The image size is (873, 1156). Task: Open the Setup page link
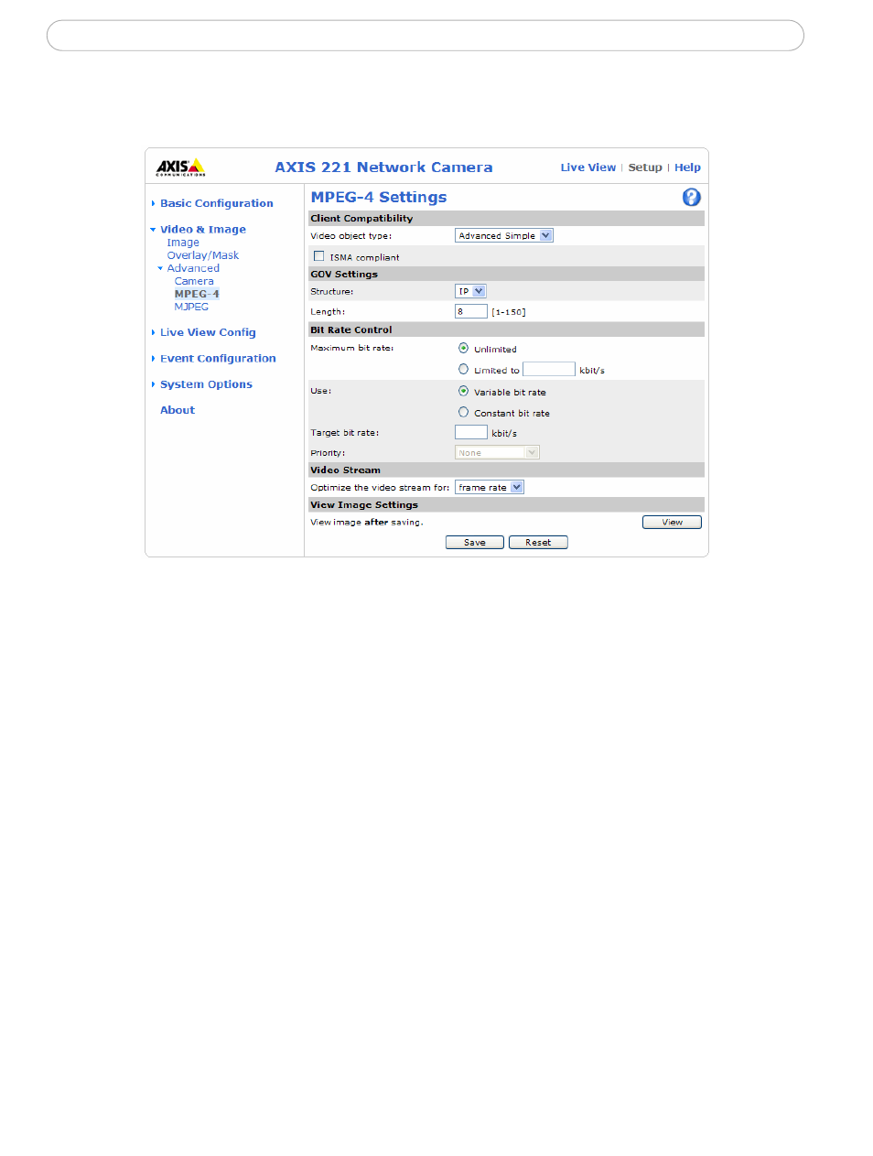pyautogui.click(x=645, y=167)
